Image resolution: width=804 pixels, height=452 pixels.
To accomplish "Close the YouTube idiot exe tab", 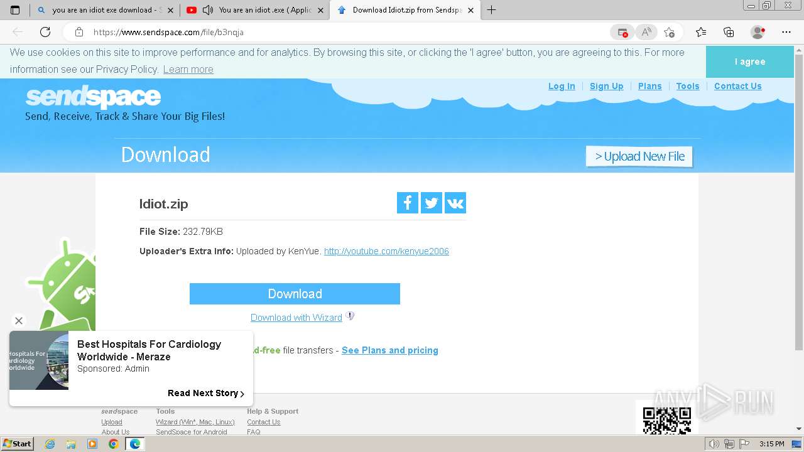I will [x=321, y=10].
